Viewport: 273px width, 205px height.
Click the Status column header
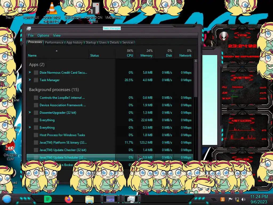(x=102, y=53)
